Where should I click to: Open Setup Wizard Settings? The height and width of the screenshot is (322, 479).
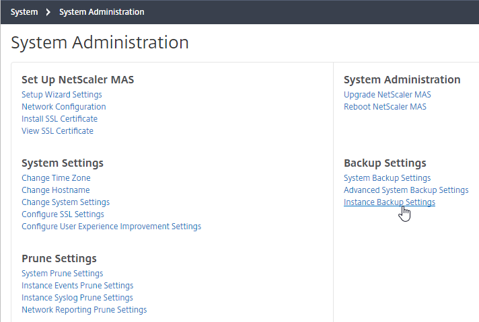[62, 95]
